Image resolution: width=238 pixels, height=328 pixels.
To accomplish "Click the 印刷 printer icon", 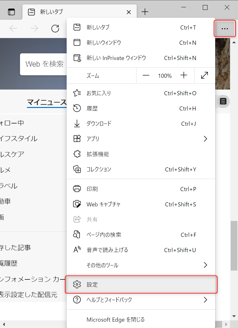I will click(77, 189).
